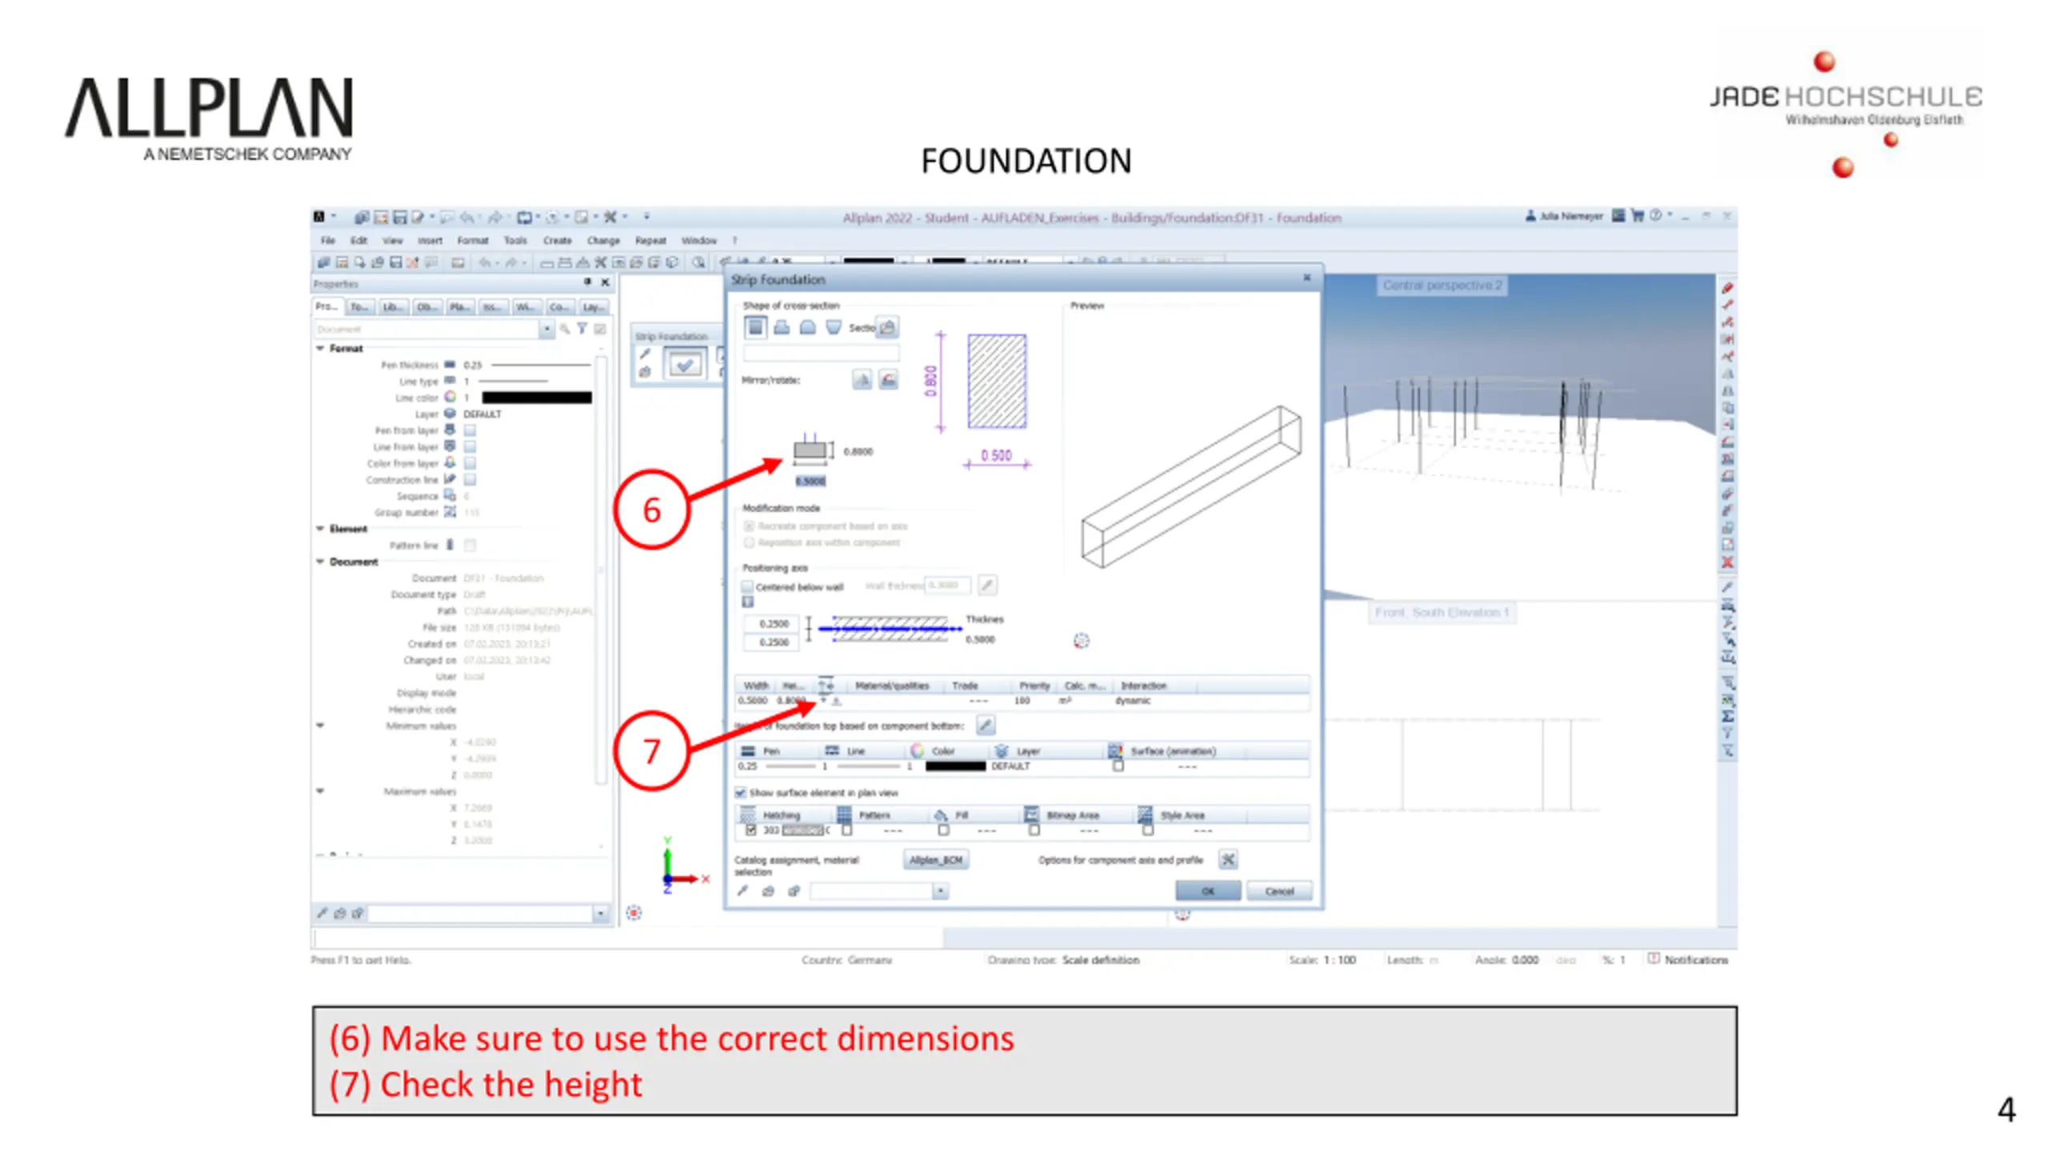2048x1152 pixels.
Task: Toggle the Fill checkbox
Action: (x=943, y=830)
